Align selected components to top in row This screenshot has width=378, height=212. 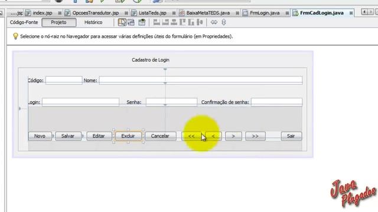[183, 22]
